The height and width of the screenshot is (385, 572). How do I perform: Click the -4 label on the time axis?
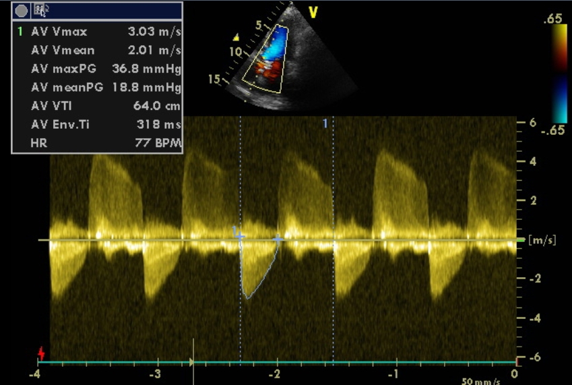click(x=34, y=374)
